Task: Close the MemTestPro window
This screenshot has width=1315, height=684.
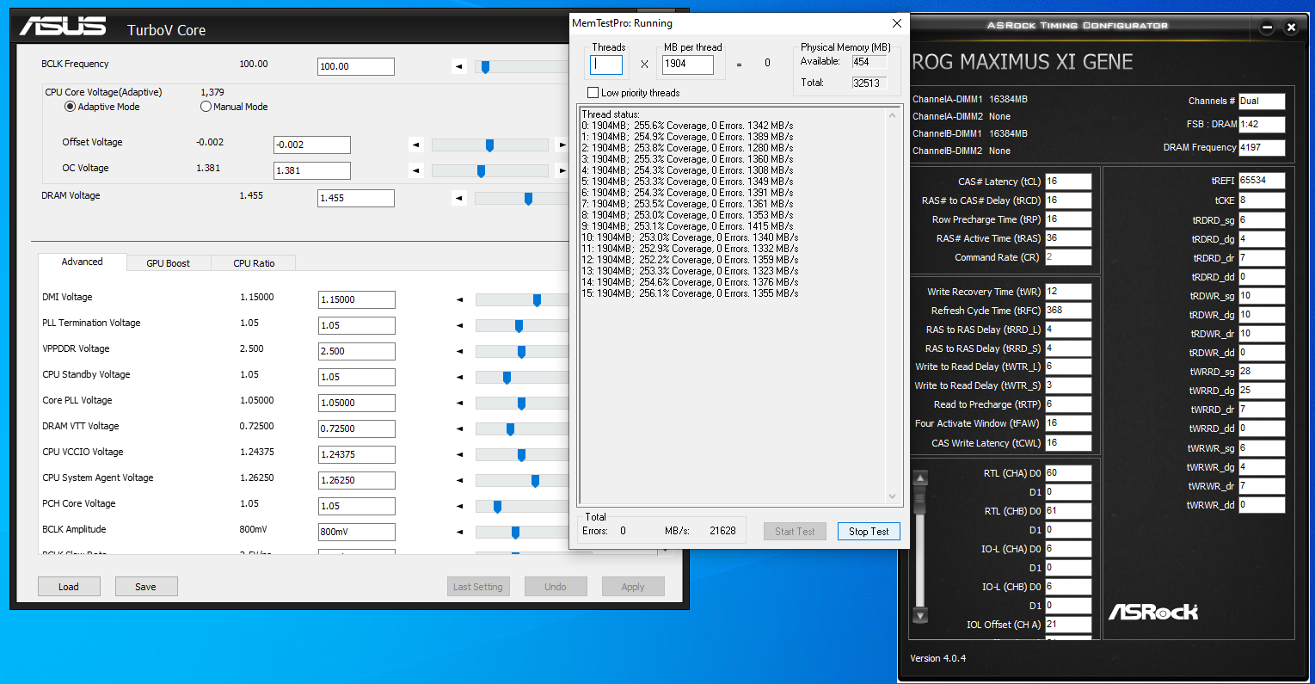Action: (x=896, y=23)
